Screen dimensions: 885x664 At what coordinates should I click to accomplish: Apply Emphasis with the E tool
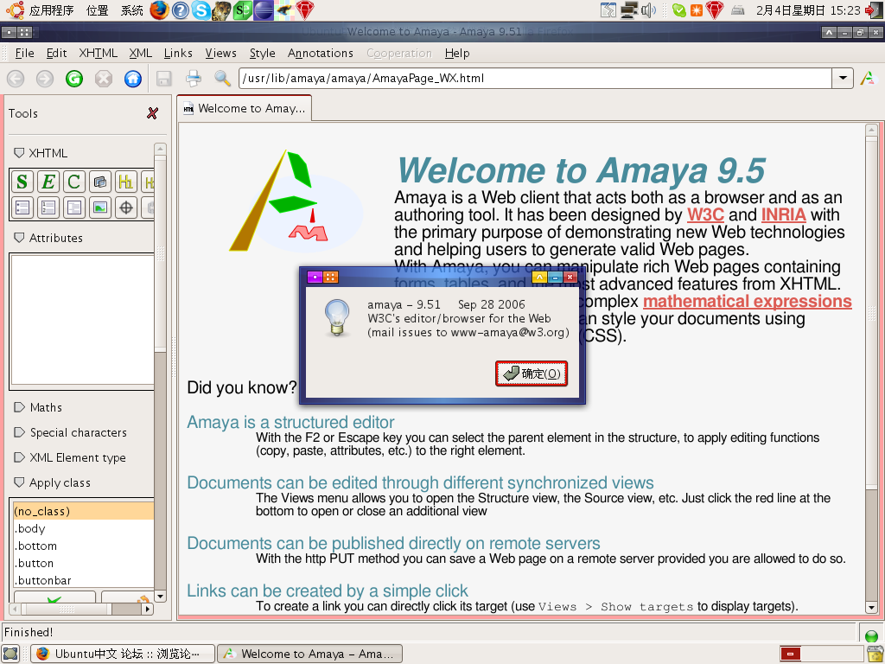[48, 182]
